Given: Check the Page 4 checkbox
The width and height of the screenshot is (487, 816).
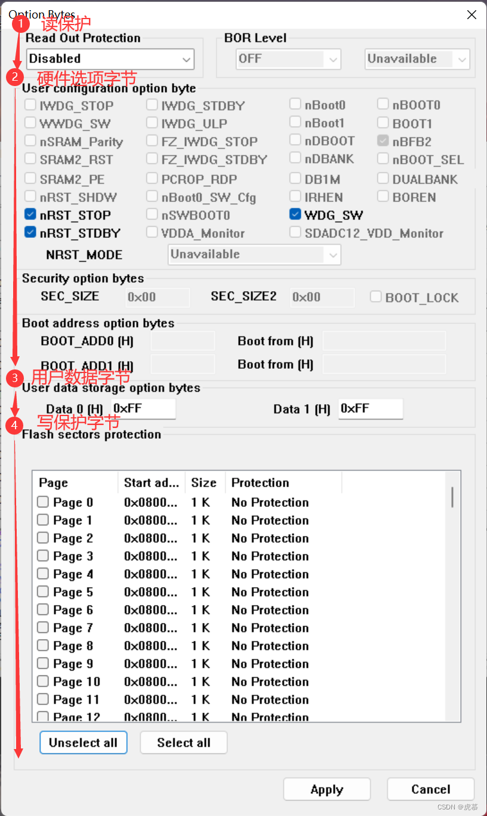Looking at the screenshot, I should coord(43,574).
